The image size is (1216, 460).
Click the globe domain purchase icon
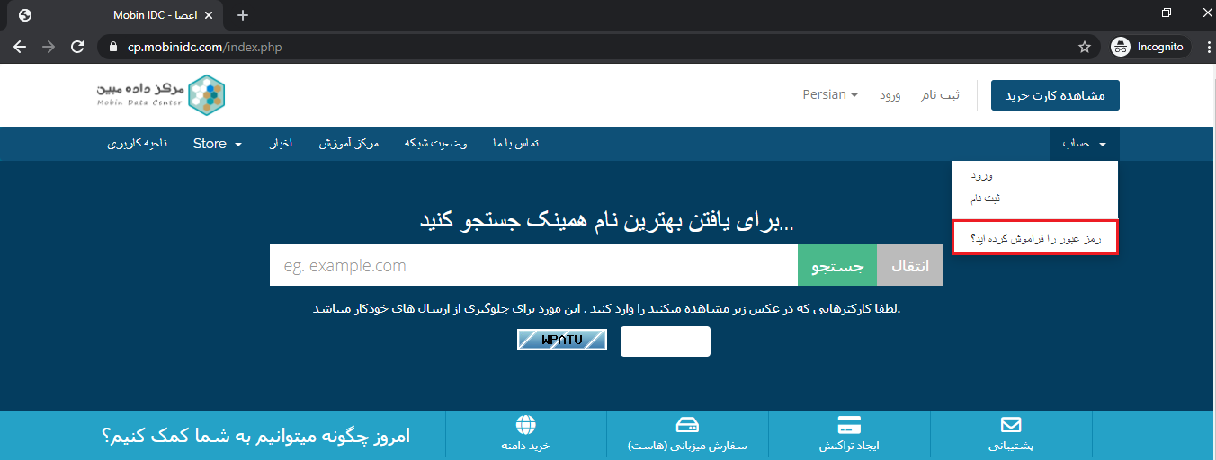(525, 425)
